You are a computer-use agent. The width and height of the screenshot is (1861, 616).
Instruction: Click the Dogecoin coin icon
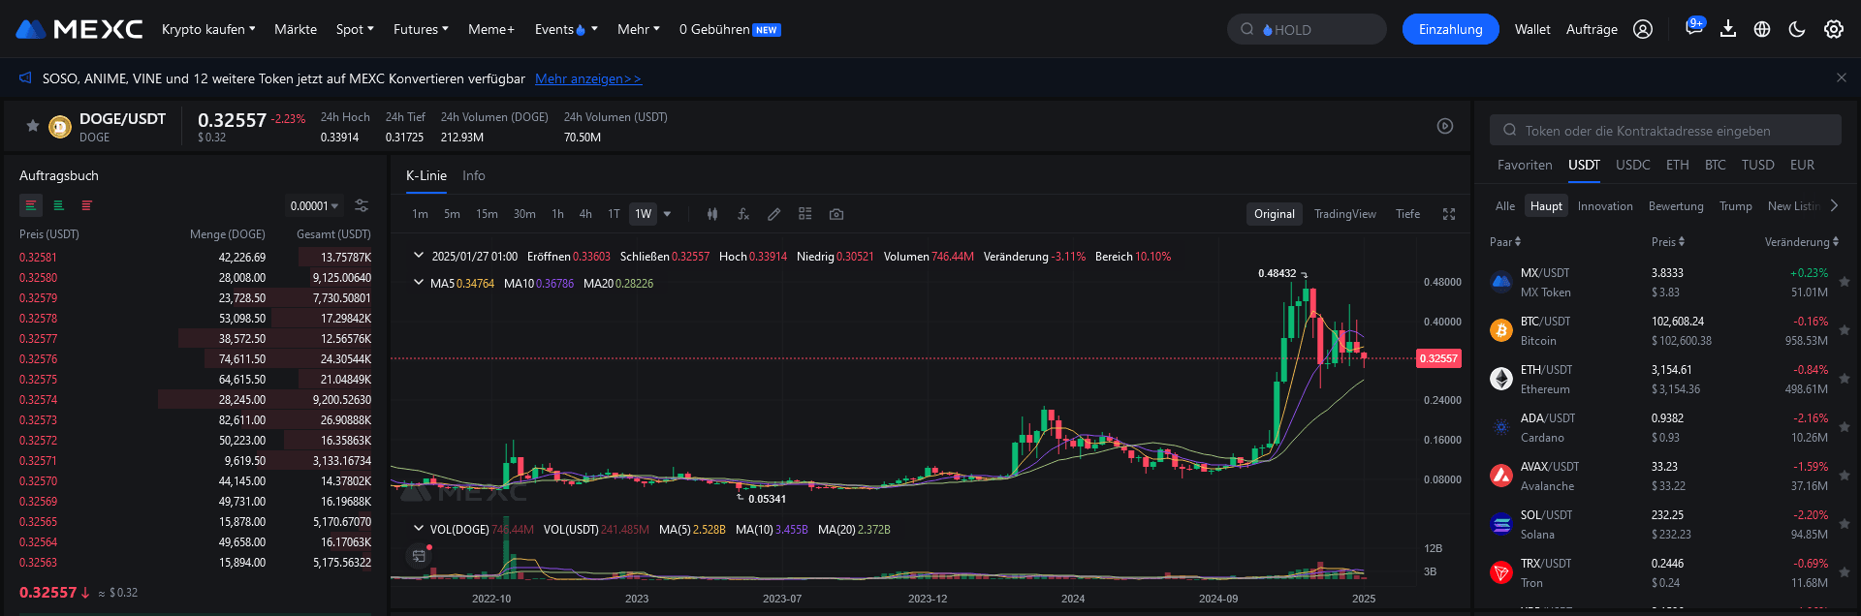(x=60, y=127)
